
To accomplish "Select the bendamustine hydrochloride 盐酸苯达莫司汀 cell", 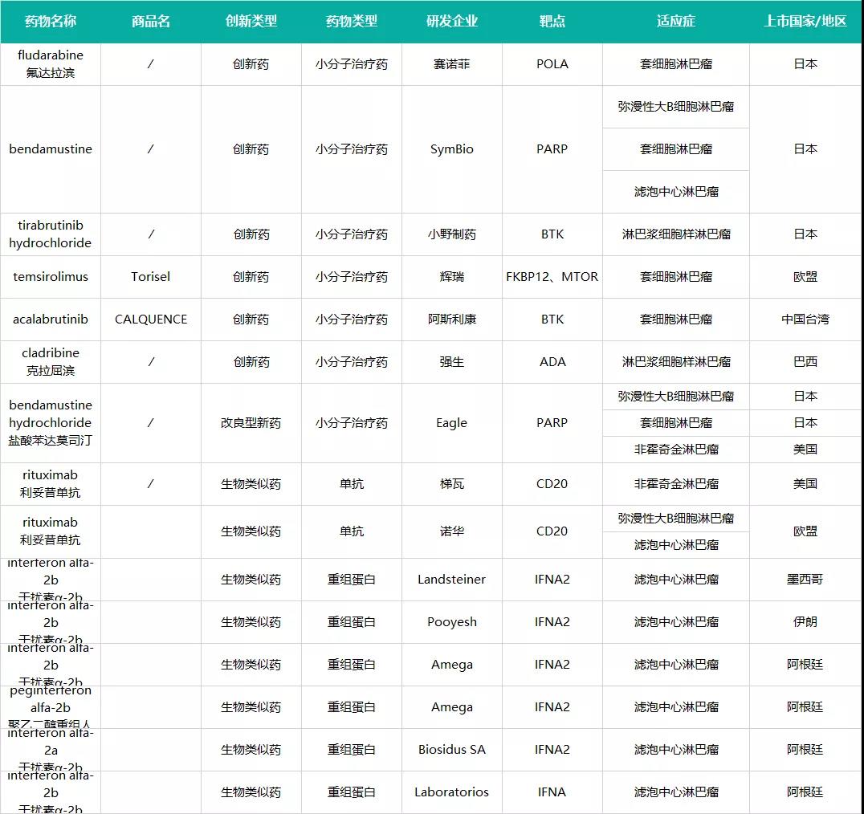I will coord(50,423).
